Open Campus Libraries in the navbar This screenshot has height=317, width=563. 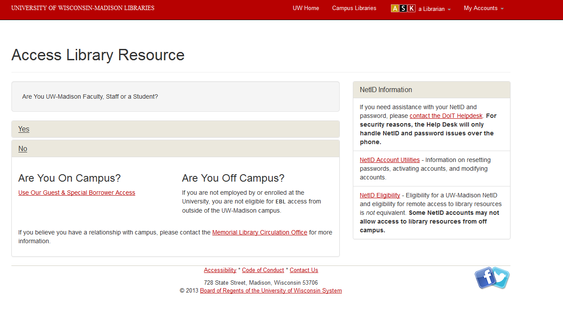(x=354, y=8)
